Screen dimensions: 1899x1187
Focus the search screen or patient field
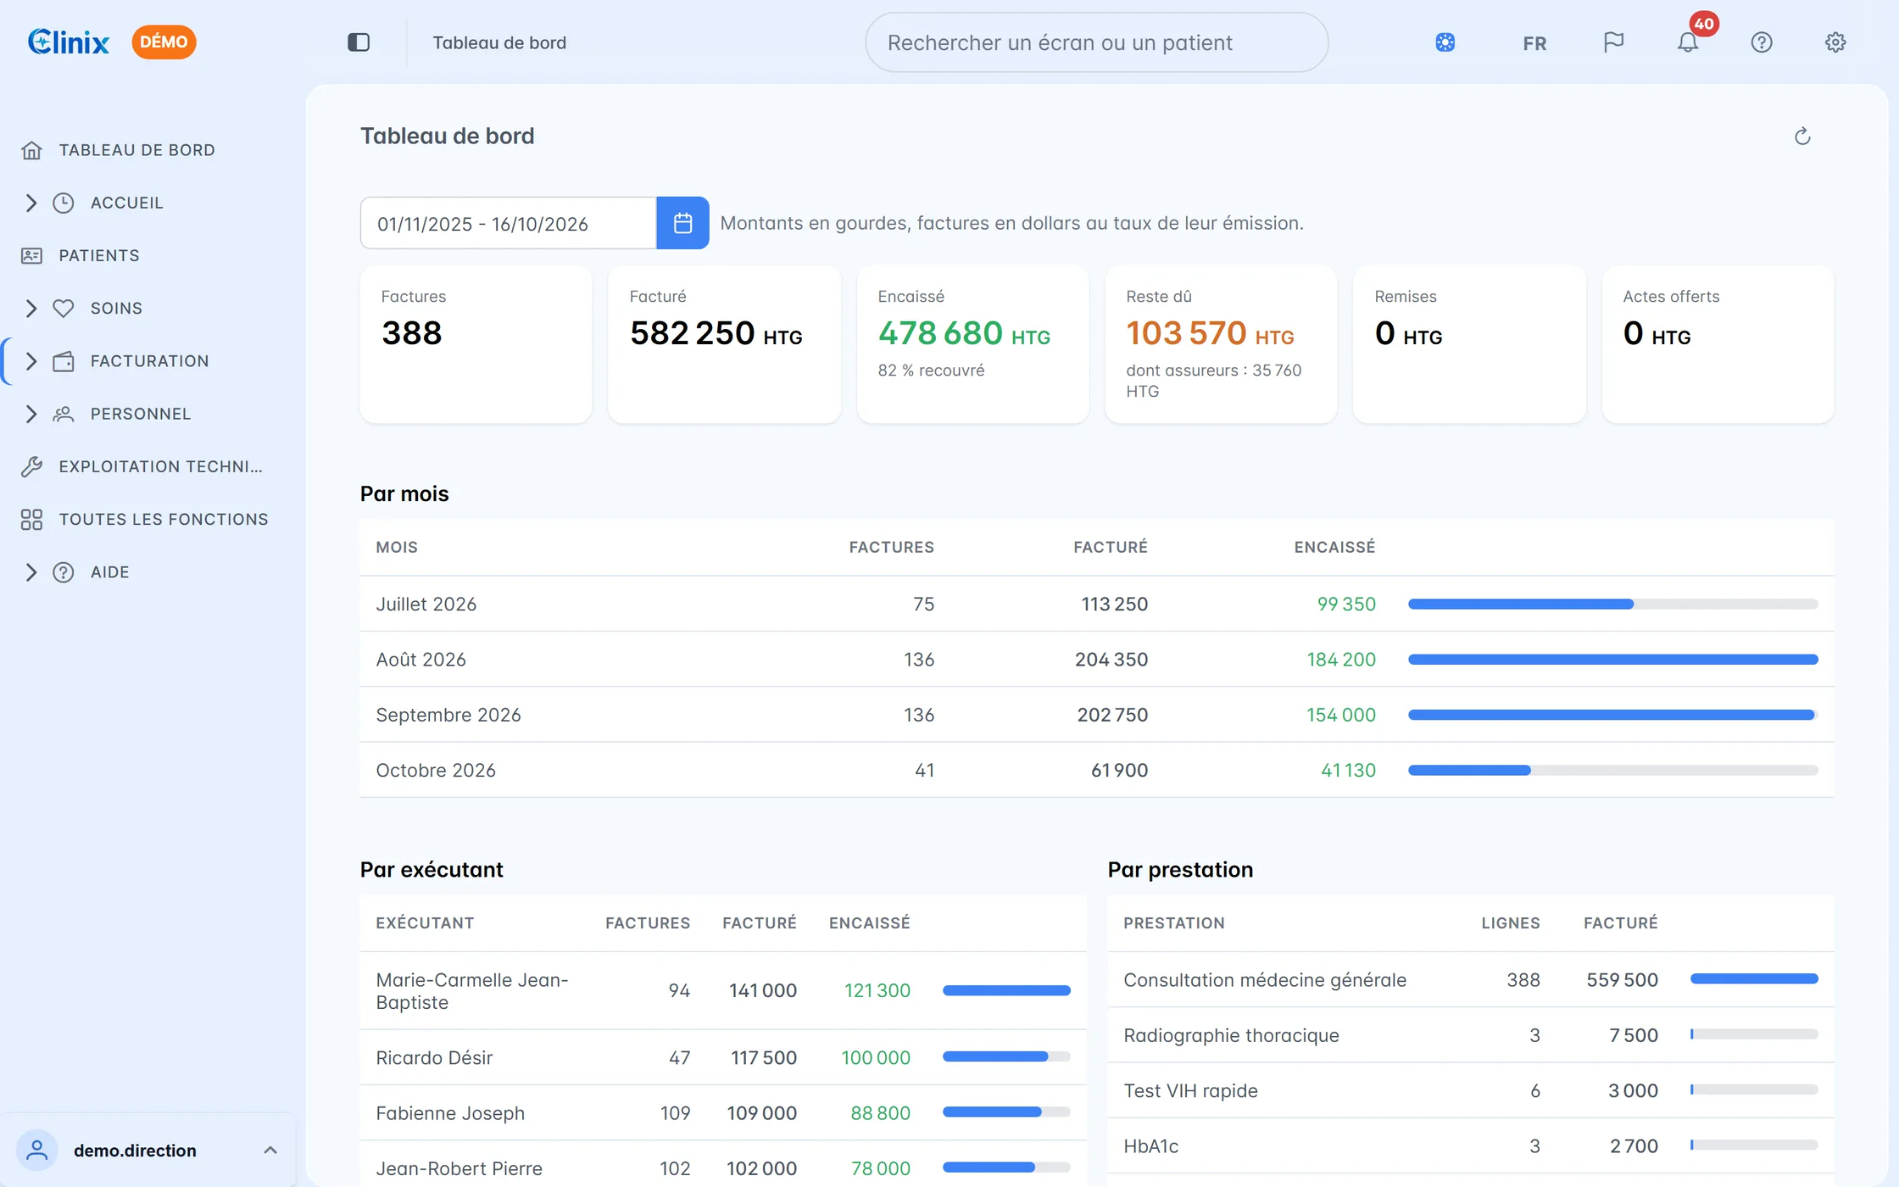(1096, 42)
